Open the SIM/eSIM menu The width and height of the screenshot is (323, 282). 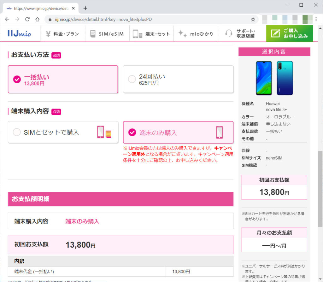pyautogui.click(x=107, y=34)
